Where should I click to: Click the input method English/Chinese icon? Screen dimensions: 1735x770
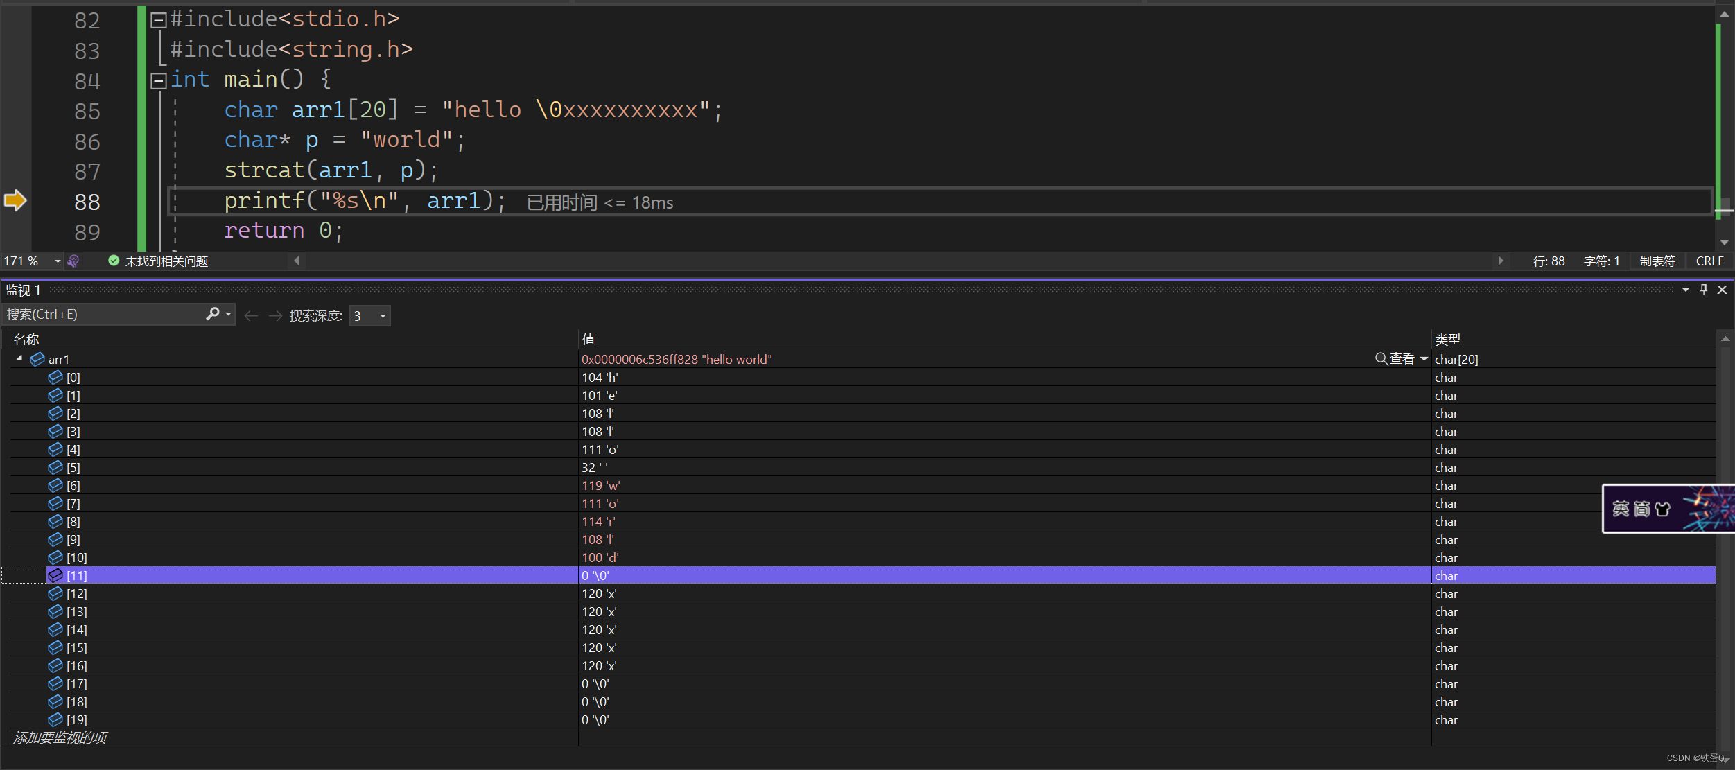tap(1621, 509)
